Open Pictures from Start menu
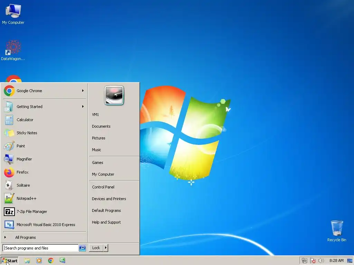 point(99,138)
